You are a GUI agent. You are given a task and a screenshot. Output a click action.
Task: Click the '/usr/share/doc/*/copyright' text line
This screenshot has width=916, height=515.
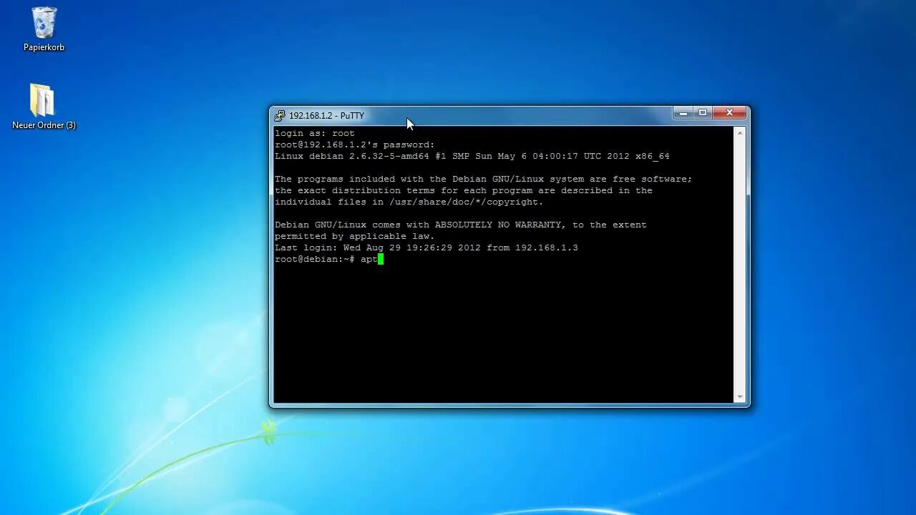409,202
